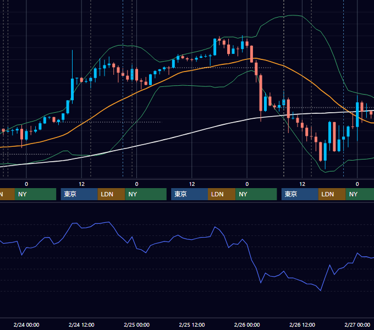
Task: Click LDN session block before 2/25 00:00
Action: point(112,194)
